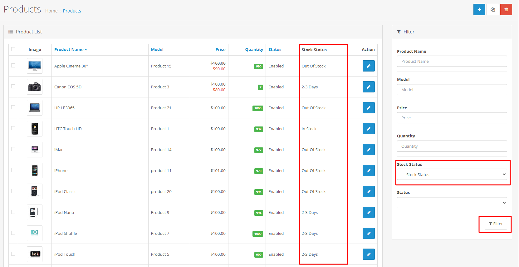Check the box for the iMac row
Image resolution: width=519 pixels, height=267 pixels.
[13, 149]
